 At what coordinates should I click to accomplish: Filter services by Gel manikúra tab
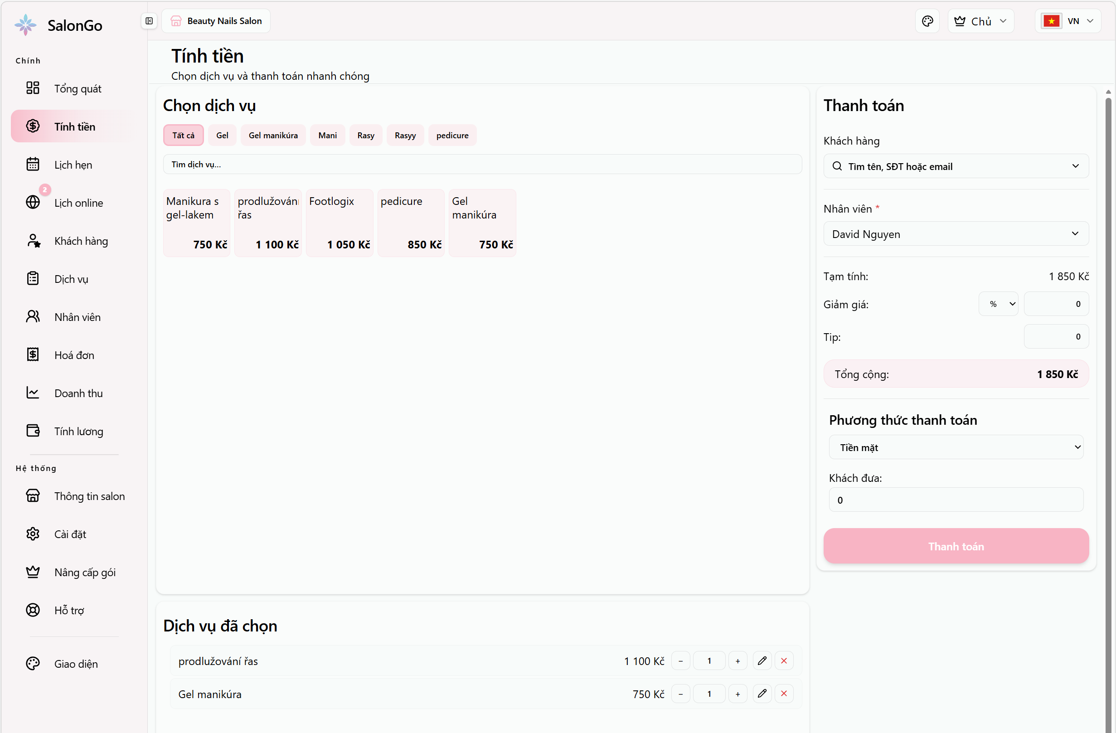coord(273,136)
